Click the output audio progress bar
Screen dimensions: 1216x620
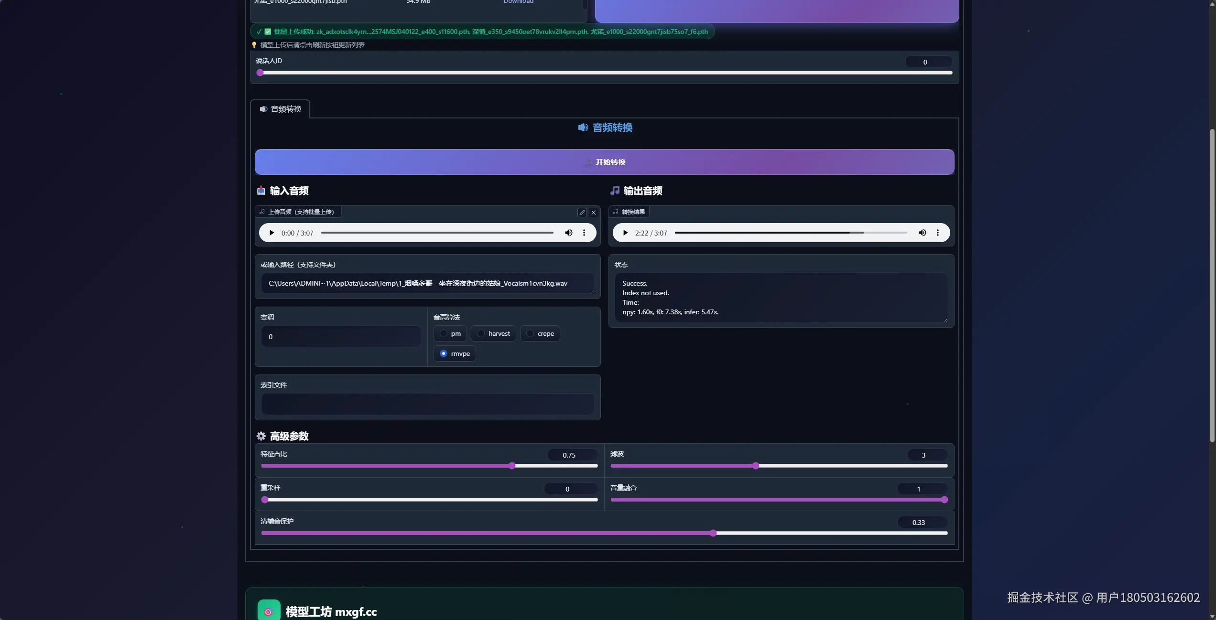point(790,233)
